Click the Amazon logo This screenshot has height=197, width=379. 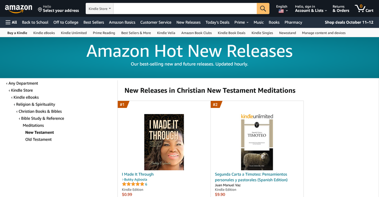click(x=19, y=9)
